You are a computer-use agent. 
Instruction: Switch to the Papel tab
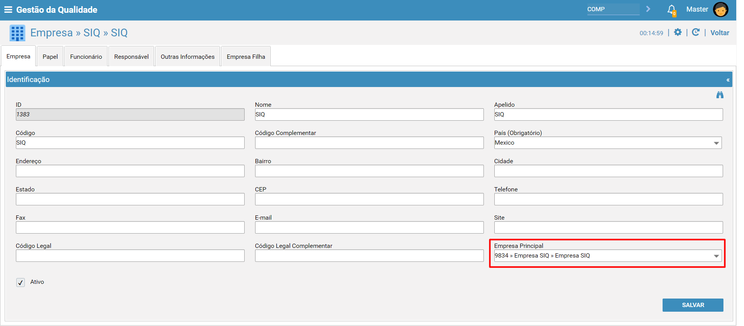point(50,56)
